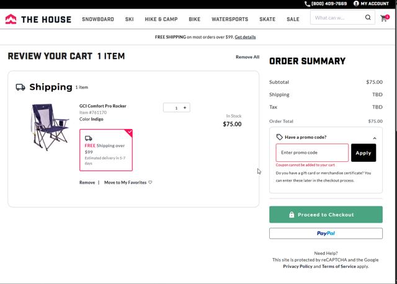Open the Snowboard menu
Screen dimensions: 397x284
coord(98,19)
